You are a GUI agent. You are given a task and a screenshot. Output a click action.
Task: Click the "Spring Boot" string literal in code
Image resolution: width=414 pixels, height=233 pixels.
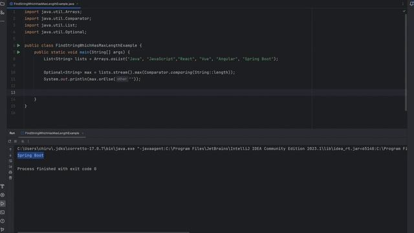coord(258,59)
